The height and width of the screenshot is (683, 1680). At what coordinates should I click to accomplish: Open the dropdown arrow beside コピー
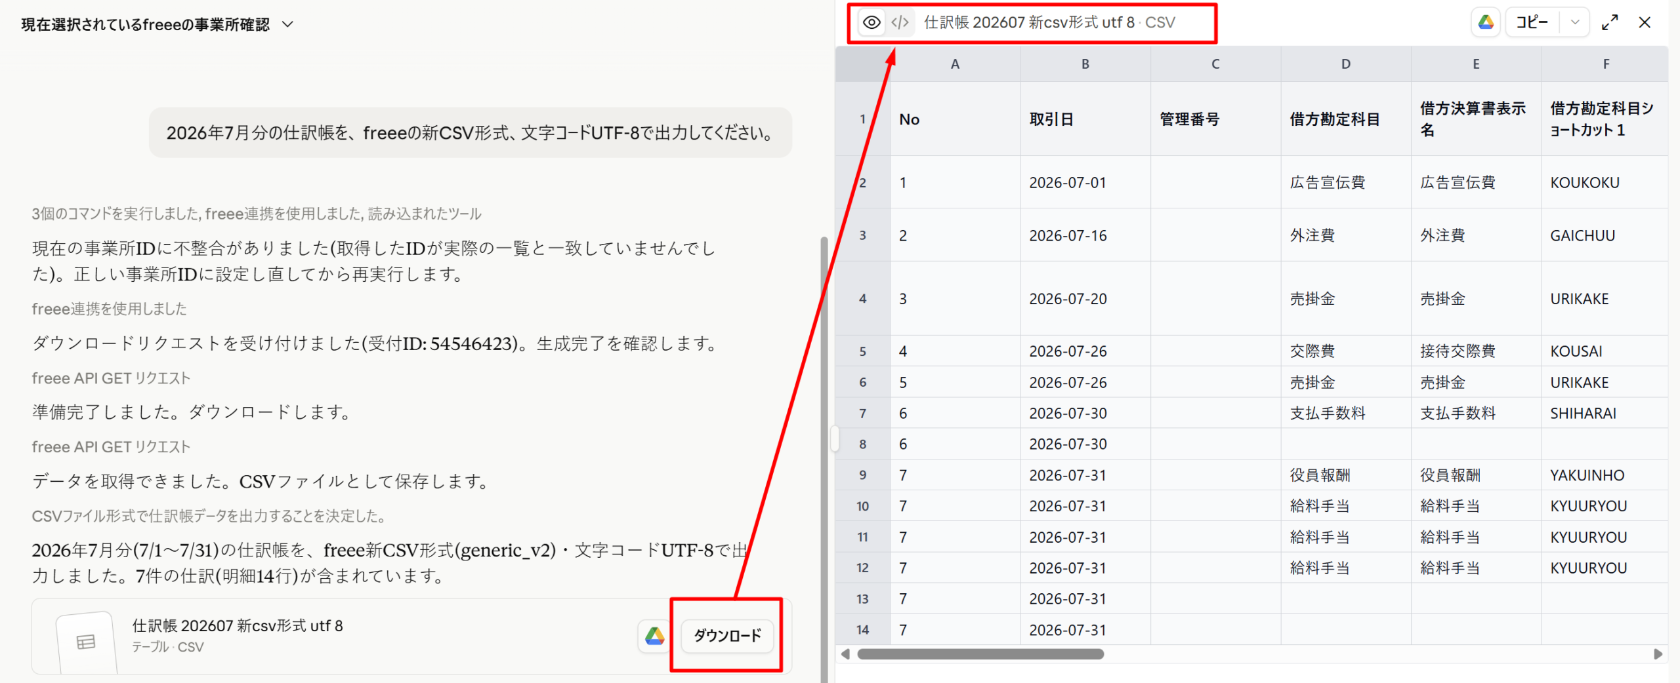(1575, 23)
